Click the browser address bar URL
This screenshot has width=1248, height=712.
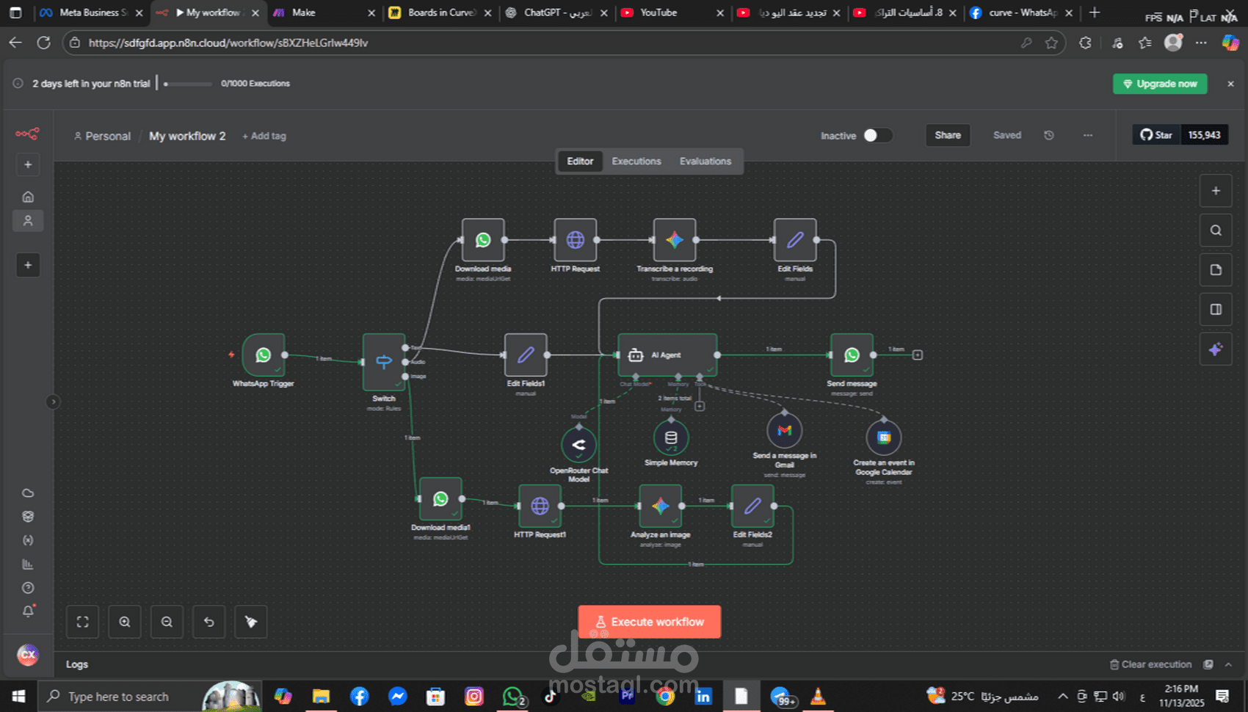(228, 43)
